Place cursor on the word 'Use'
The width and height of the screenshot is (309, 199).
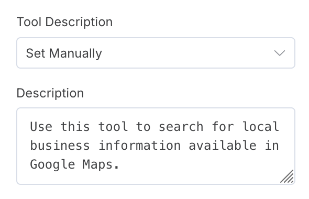(41, 127)
